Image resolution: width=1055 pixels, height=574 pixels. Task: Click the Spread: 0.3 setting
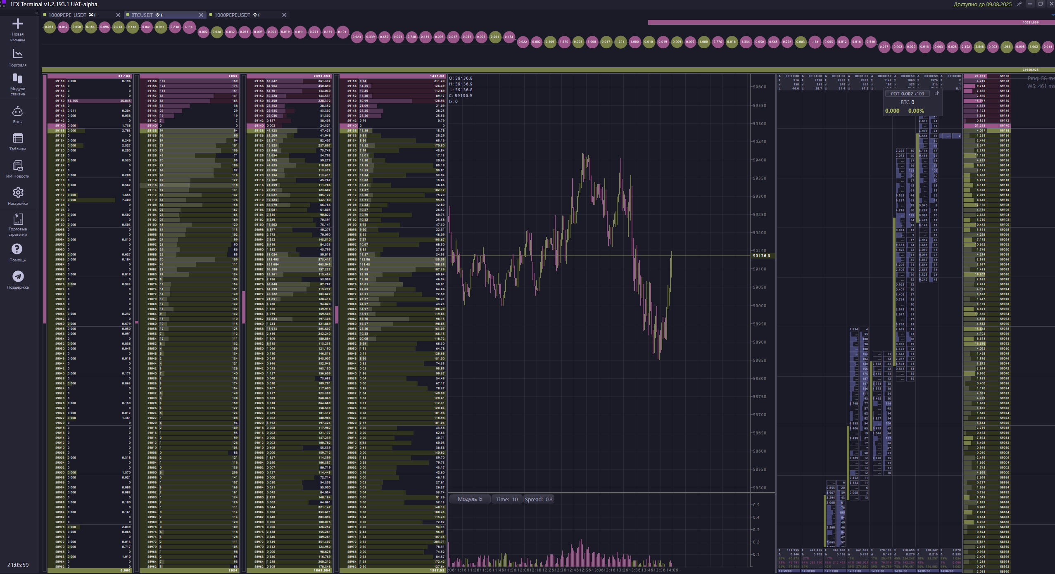pyautogui.click(x=538, y=499)
